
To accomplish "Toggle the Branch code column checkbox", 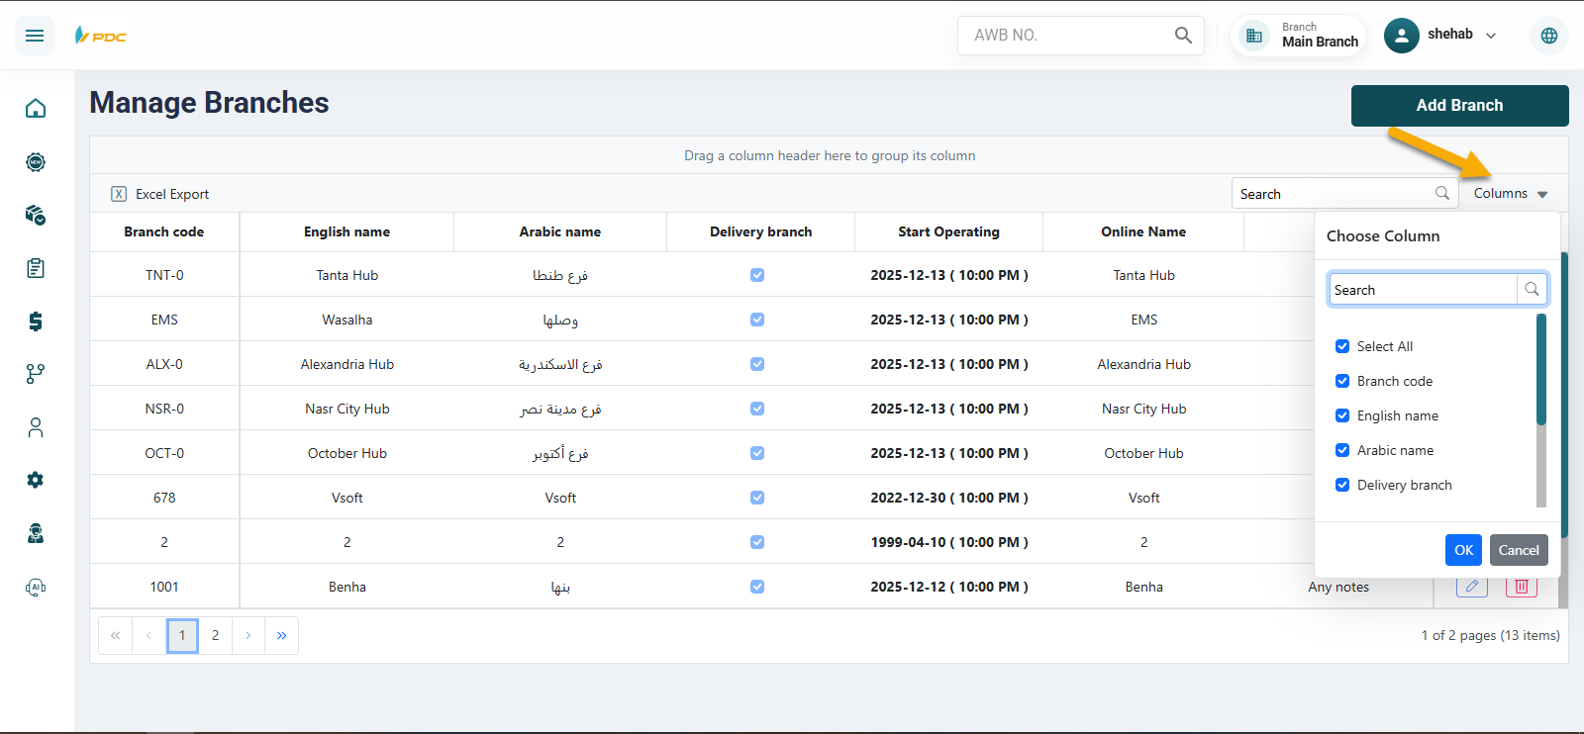I will point(1342,381).
